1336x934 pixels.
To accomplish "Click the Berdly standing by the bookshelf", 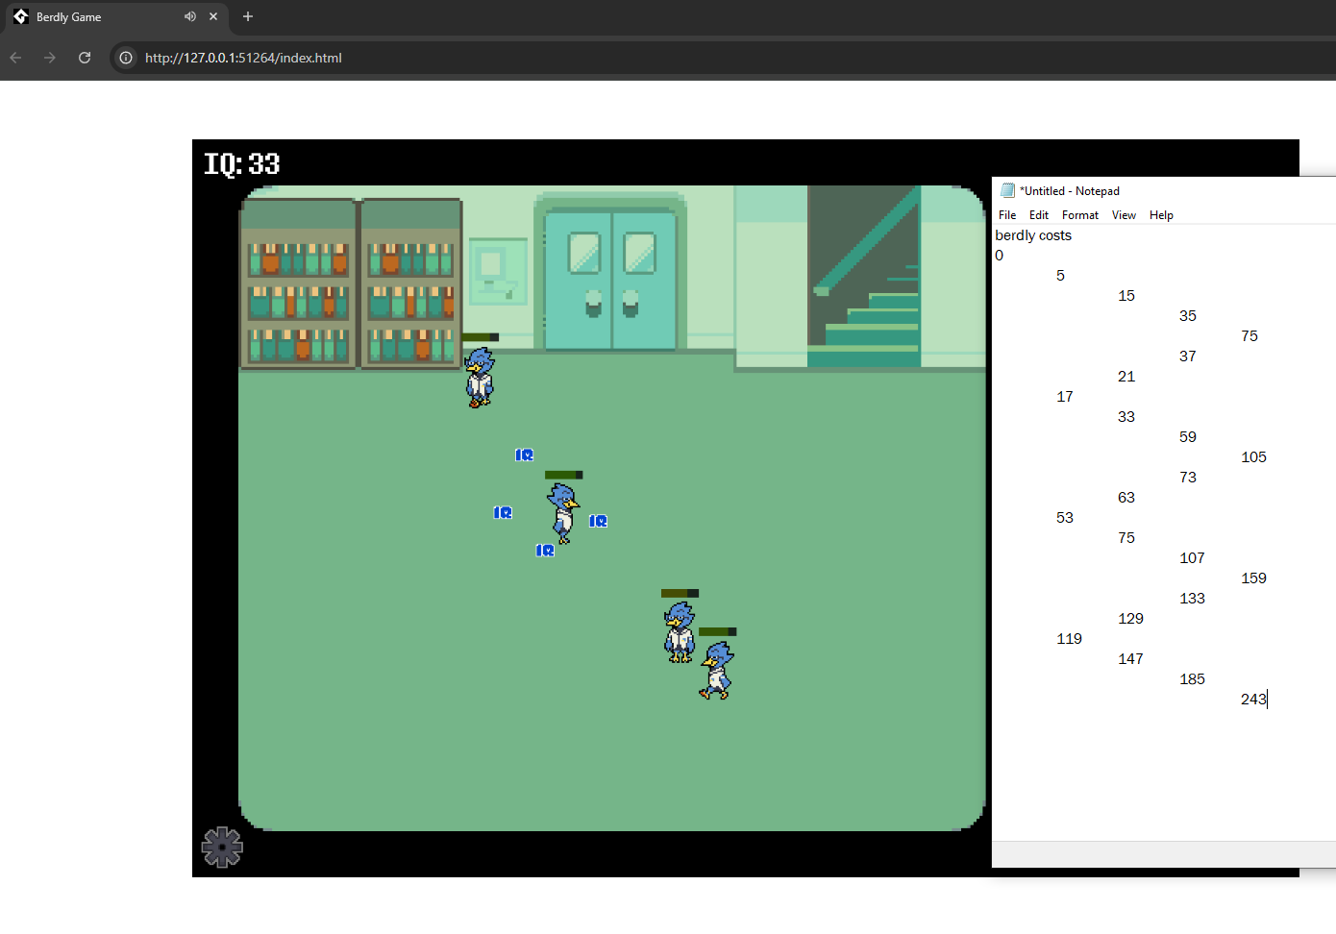I will click(479, 377).
